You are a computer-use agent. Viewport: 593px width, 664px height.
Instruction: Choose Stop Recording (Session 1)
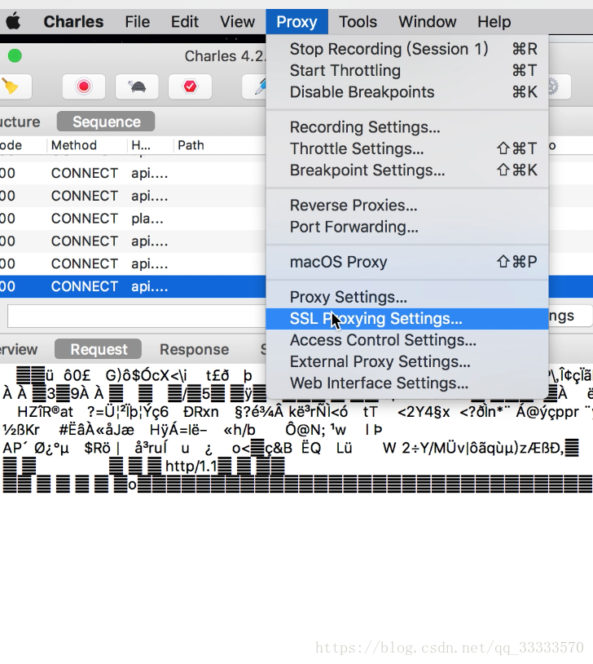407,49
